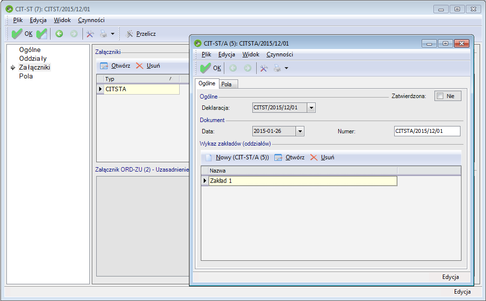Click green back arrow in CIT-ST toolbar
This screenshot has width=486, height=301.
click(x=59, y=34)
